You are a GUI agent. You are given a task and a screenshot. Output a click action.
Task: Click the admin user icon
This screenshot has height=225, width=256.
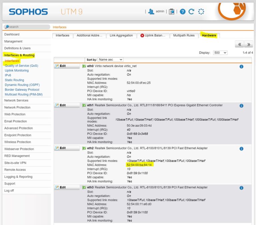[x=151, y=12]
